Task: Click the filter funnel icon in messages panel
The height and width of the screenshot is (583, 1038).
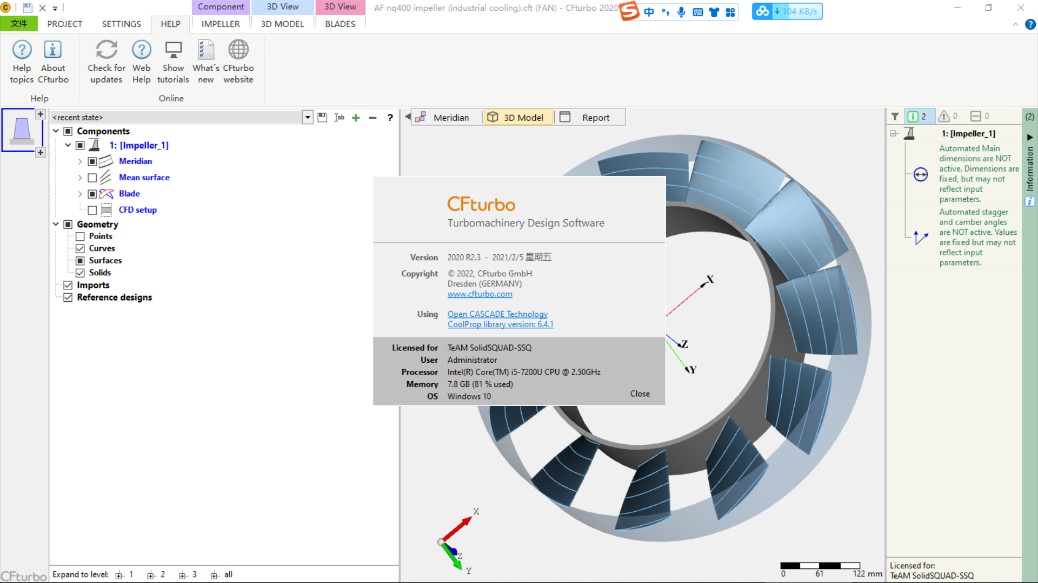Action: point(895,116)
